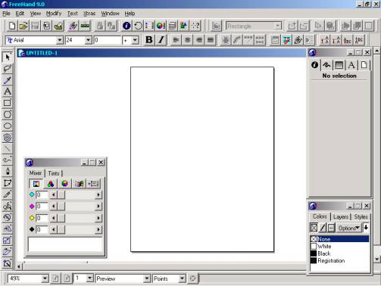
Task: Pick the Knife tool in toolbox
Action: [x=8, y=194]
